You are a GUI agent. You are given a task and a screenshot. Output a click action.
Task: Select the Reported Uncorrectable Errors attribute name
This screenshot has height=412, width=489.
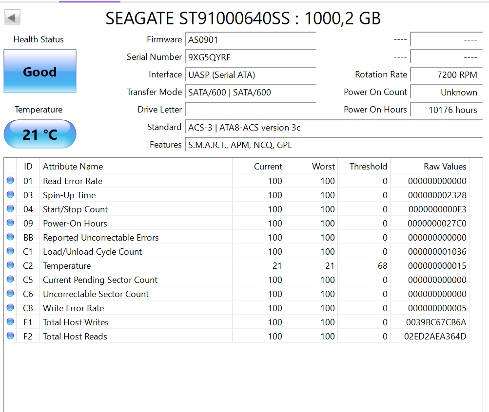click(x=101, y=238)
